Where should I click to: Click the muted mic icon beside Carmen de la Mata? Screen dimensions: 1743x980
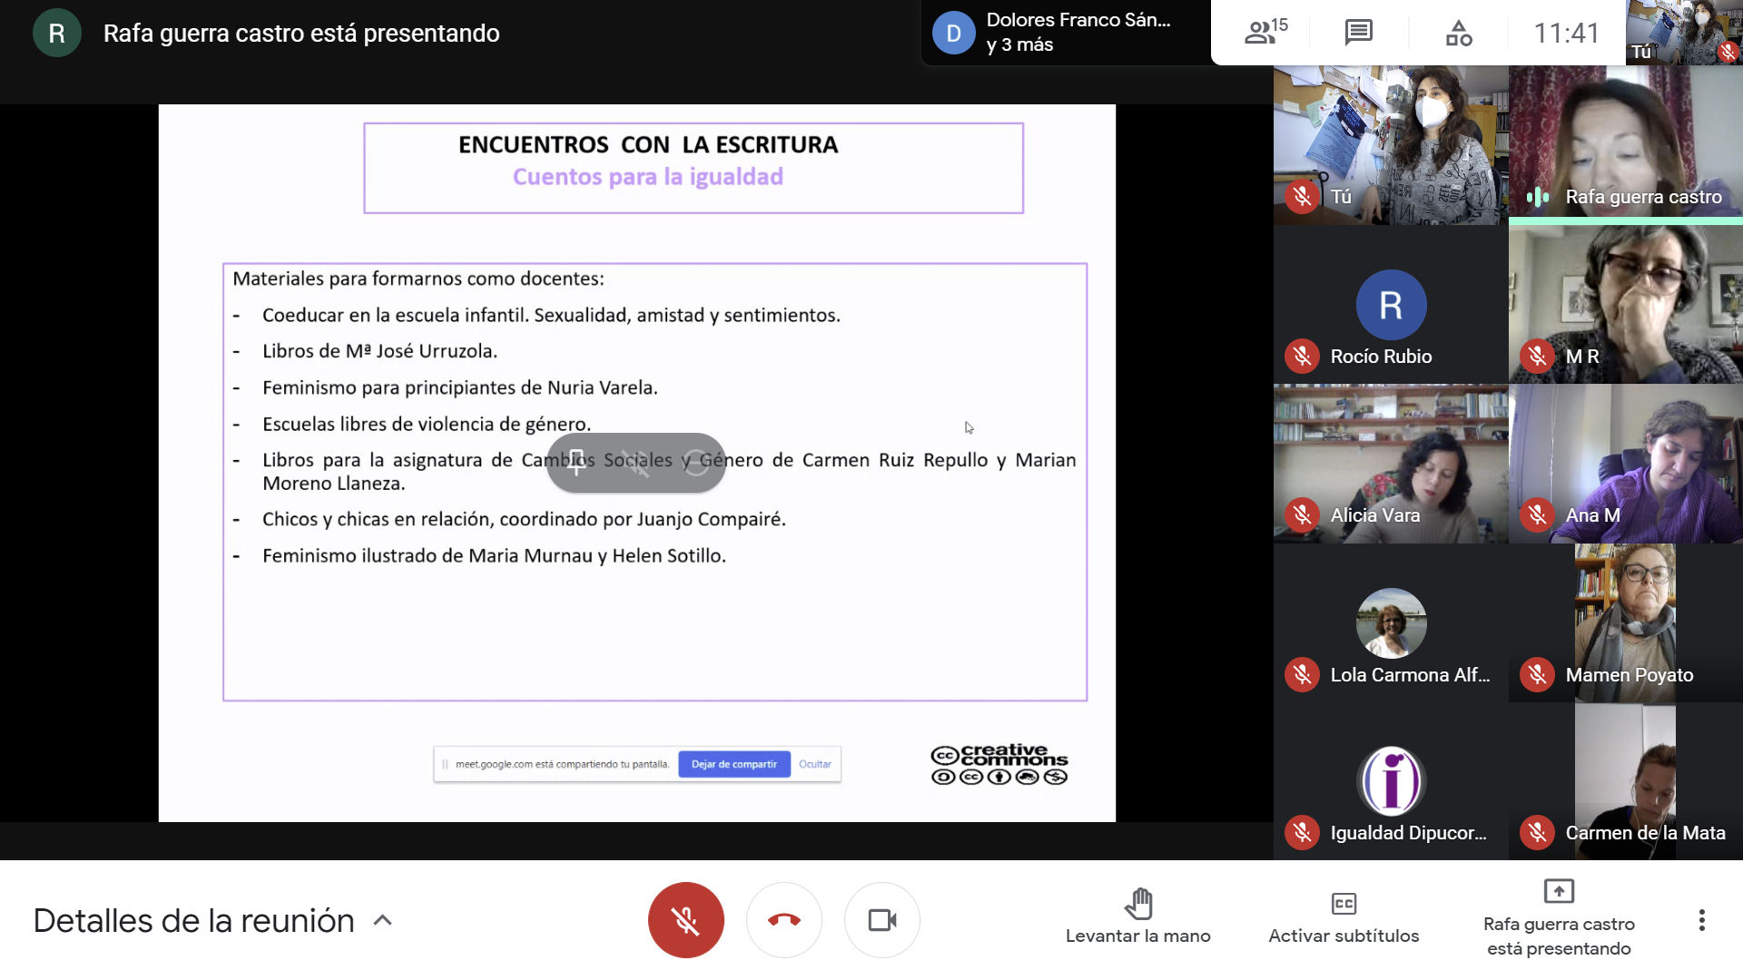(x=1537, y=832)
